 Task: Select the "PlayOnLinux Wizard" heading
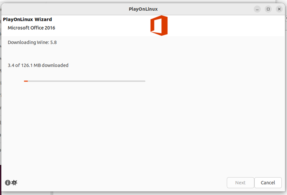point(27,19)
